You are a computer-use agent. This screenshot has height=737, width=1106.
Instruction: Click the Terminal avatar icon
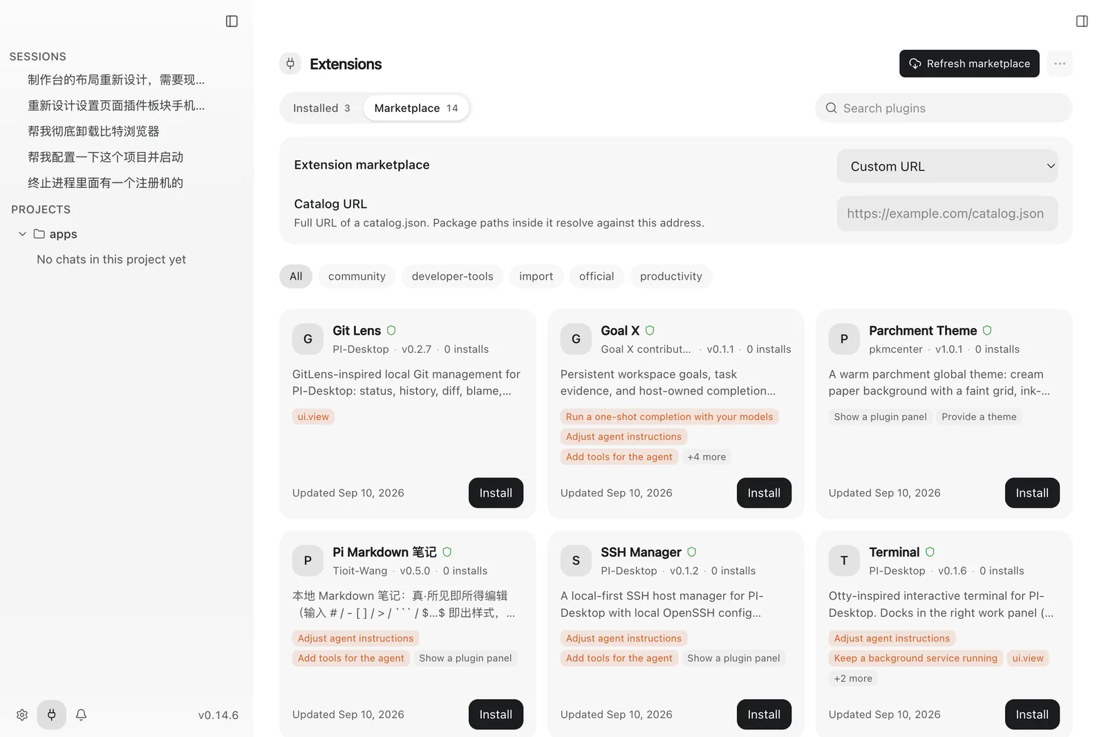(844, 561)
